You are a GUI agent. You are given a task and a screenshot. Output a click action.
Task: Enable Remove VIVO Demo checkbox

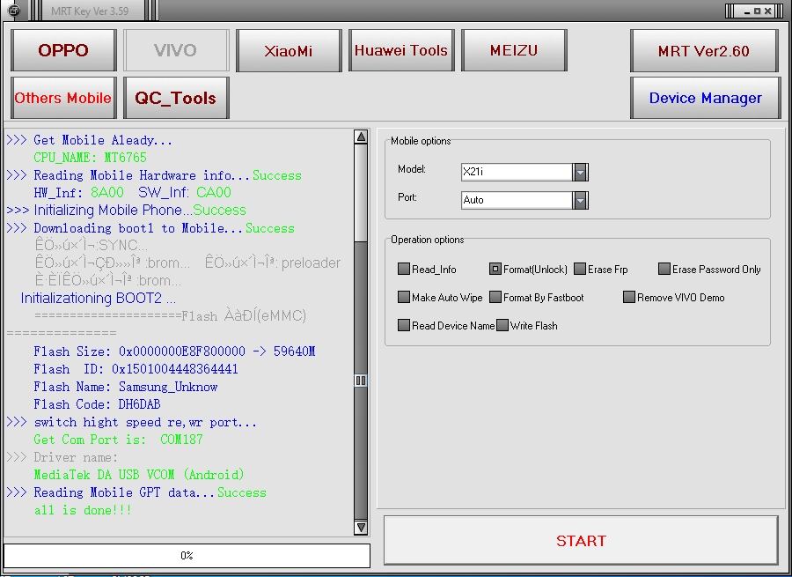(x=629, y=297)
